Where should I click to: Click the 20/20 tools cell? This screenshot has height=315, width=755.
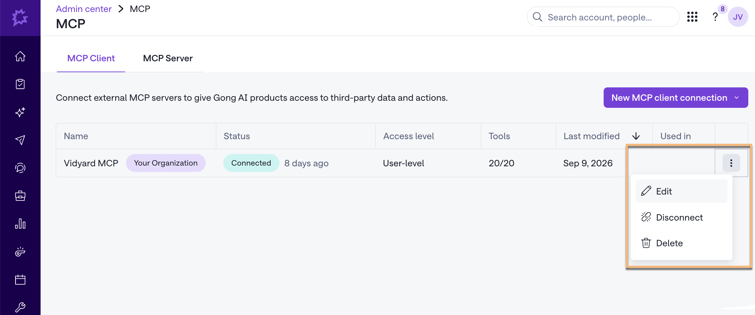(501, 163)
